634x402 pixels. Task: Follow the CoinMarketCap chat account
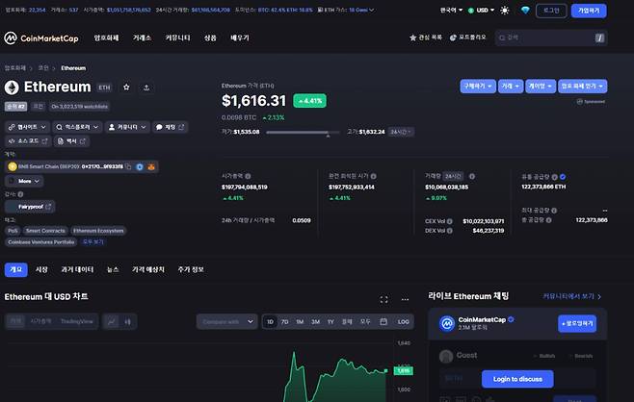click(577, 324)
